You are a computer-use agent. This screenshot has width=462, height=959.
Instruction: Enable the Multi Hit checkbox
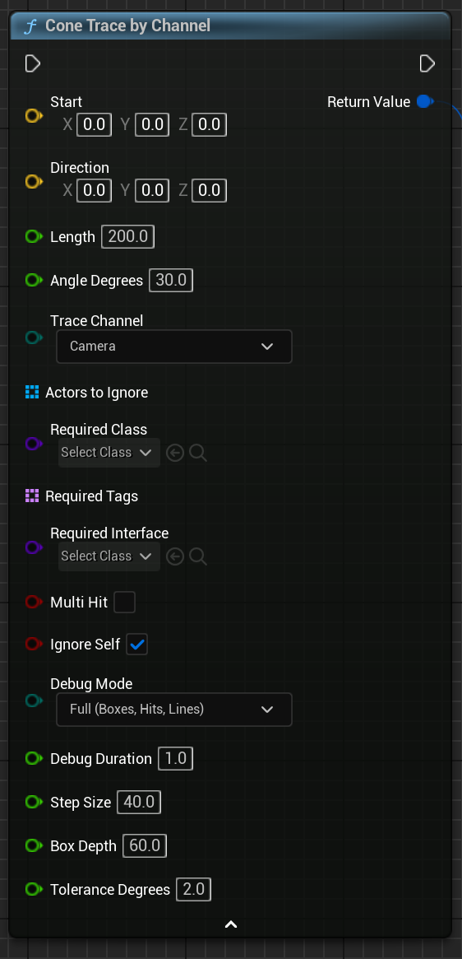[x=125, y=603]
